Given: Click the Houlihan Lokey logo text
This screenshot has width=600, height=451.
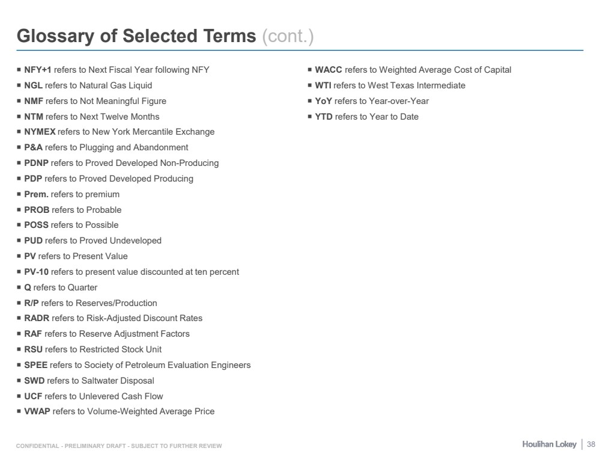Looking at the screenshot, I should 548,444.
